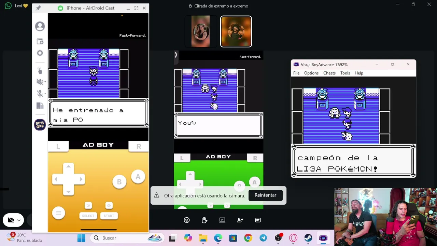Open the yellow emulator's round menu button

pyautogui.click(x=58, y=213)
